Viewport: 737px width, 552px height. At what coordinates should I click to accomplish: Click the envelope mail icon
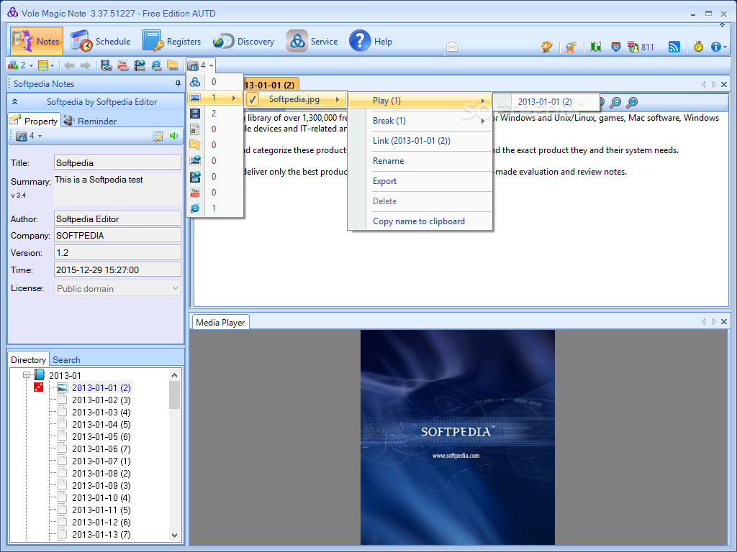(x=452, y=47)
